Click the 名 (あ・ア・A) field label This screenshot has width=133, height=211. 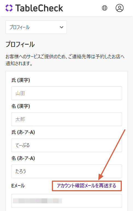tap(23, 158)
